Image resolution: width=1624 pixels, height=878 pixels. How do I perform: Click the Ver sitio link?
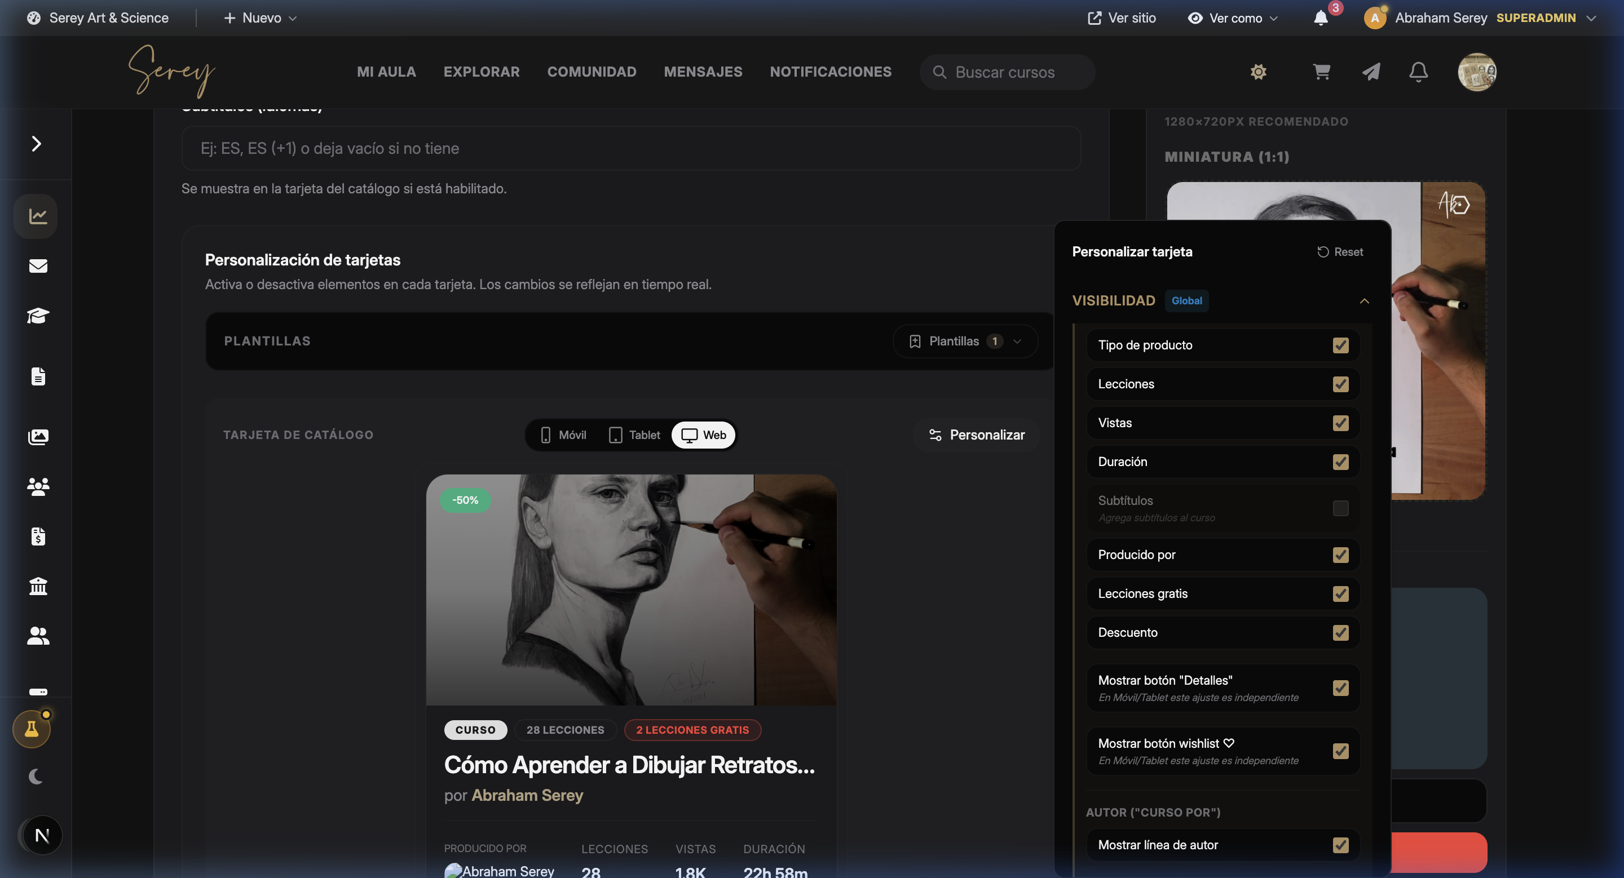[1122, 18]
